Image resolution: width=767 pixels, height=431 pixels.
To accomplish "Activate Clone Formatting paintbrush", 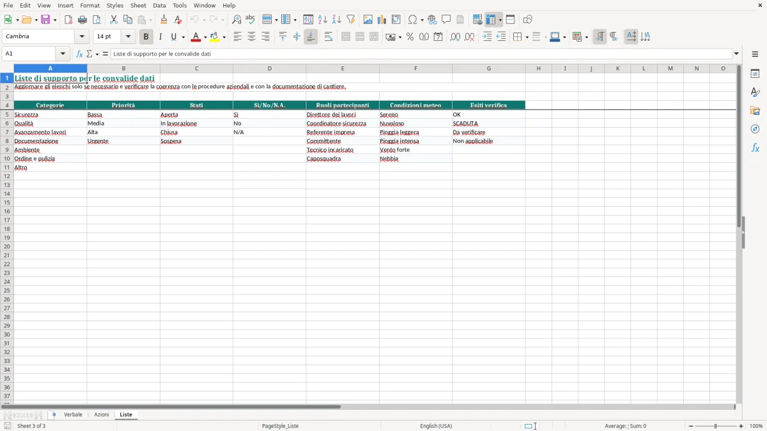I will pos(164,20).
